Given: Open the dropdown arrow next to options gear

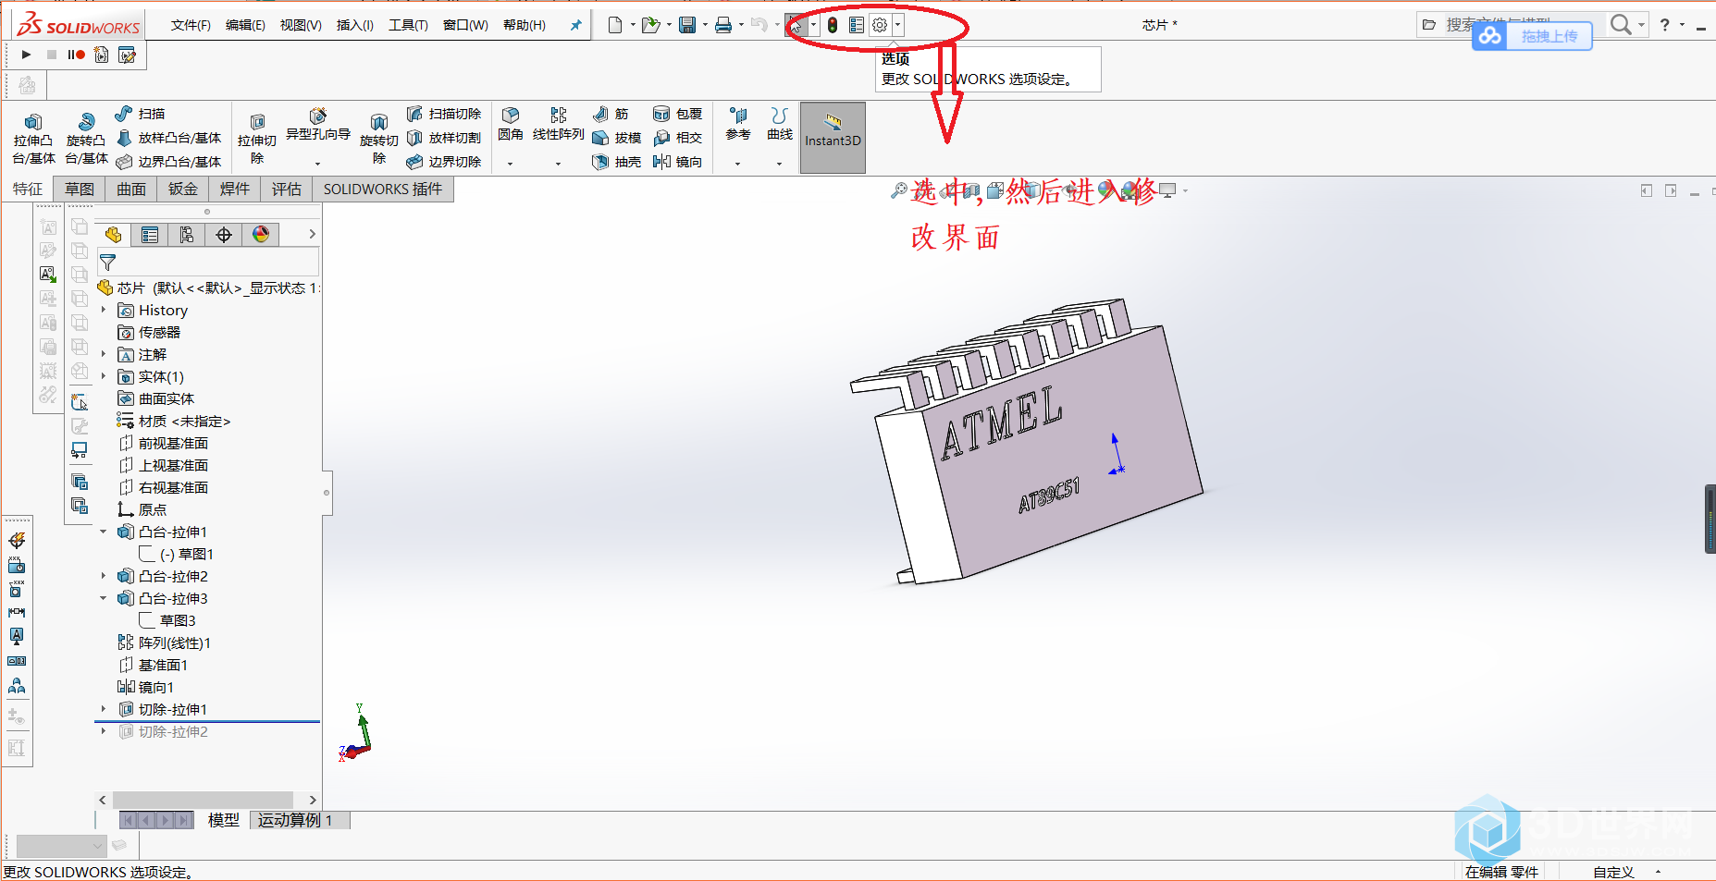Looking at the screenshot, I should coord(897,25).
